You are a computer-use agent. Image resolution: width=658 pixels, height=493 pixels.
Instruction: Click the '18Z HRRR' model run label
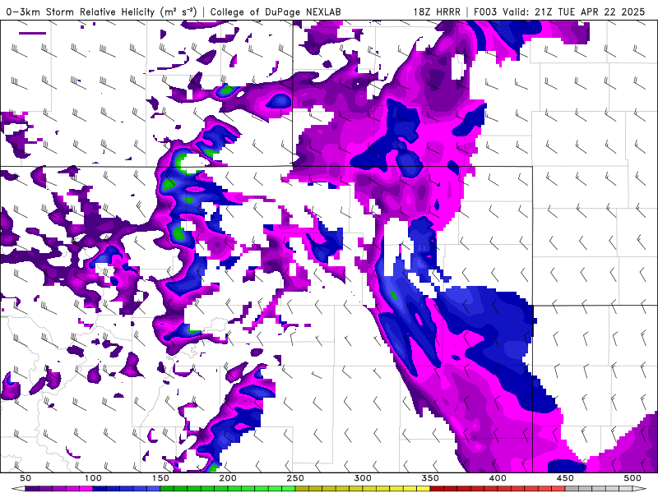[x=437, y=12]
